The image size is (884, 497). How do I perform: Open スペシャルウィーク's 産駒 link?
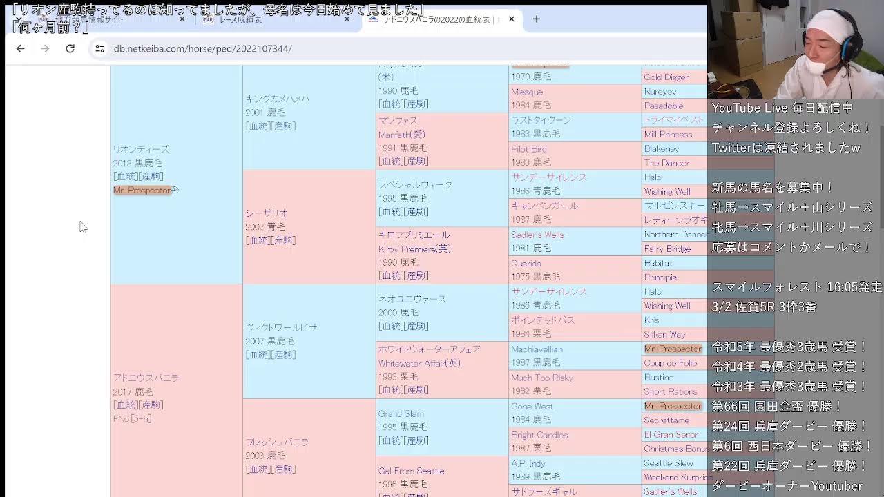(x=416, y=212)
